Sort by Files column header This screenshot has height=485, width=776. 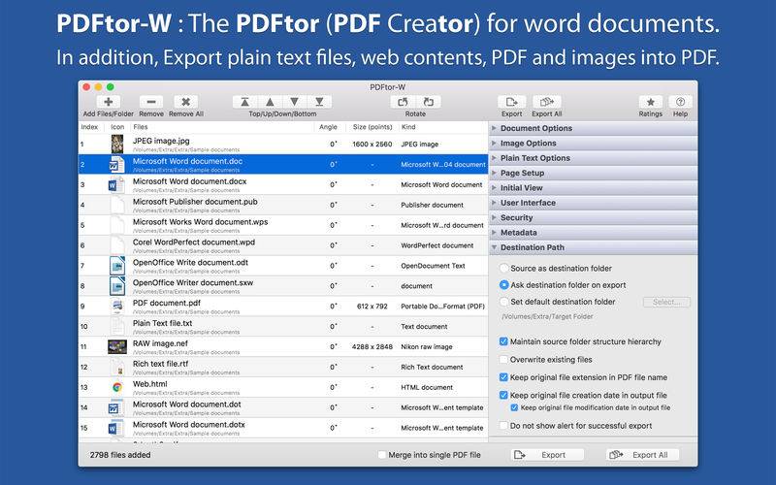pos(222,127)
